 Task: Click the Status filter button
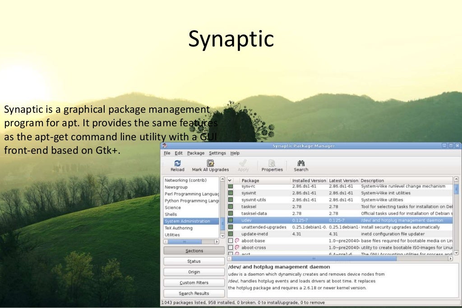coord(194,261)
